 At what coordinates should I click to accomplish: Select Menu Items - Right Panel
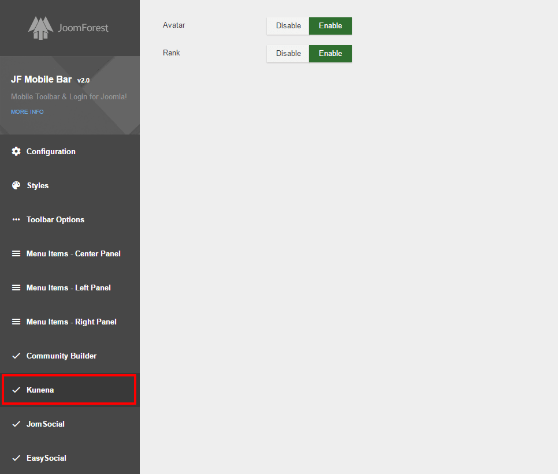(70, 322)
